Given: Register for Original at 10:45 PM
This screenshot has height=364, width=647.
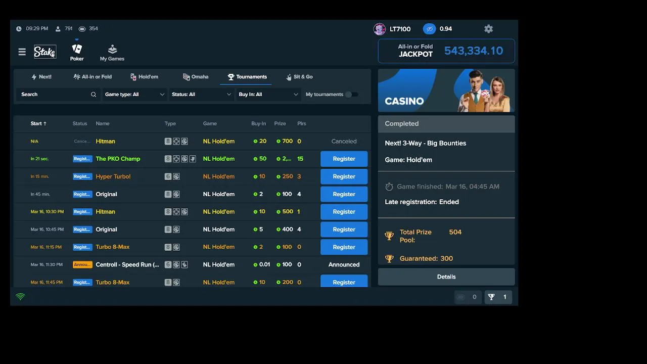Looking at the screenshot, I should 344,230.
